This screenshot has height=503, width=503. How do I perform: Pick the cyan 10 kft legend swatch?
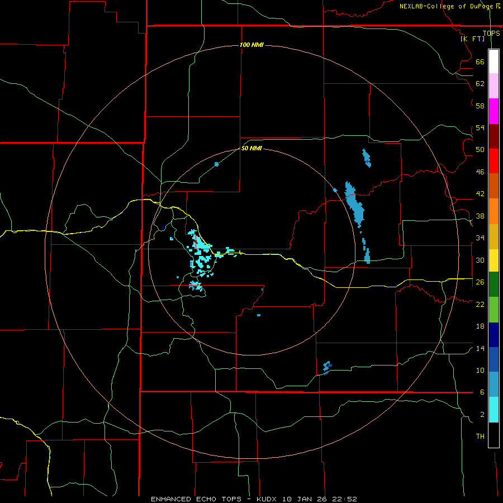(x=493, y=410)
